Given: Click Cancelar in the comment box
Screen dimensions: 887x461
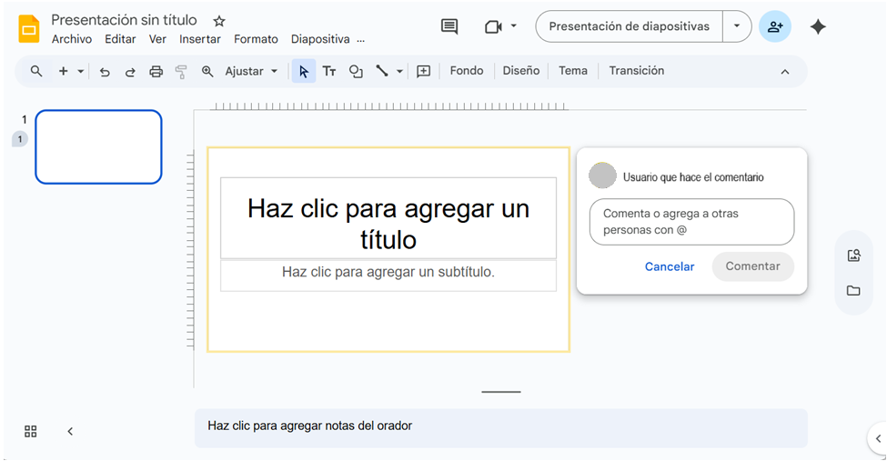Looking at the screenshot, I should tap(670, 266).
